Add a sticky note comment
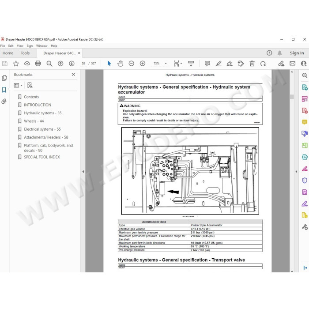 (207, 64)
